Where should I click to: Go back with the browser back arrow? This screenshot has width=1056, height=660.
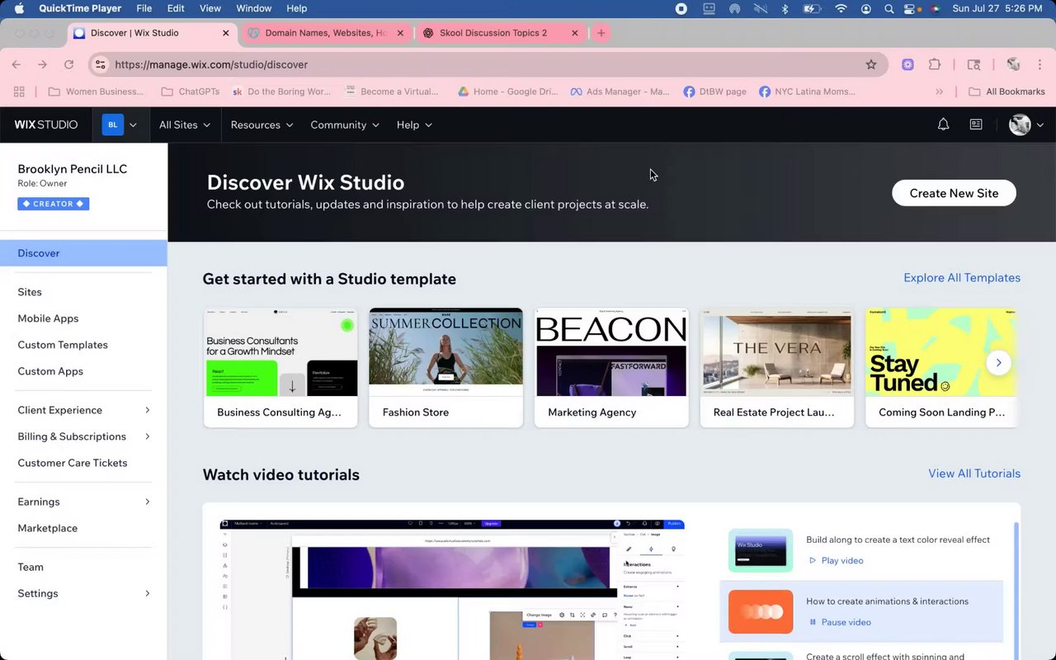[x=16, y=64]
